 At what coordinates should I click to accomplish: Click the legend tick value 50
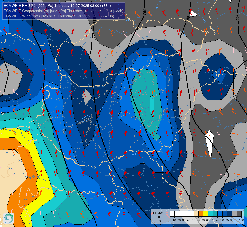[x=194, y=220]
